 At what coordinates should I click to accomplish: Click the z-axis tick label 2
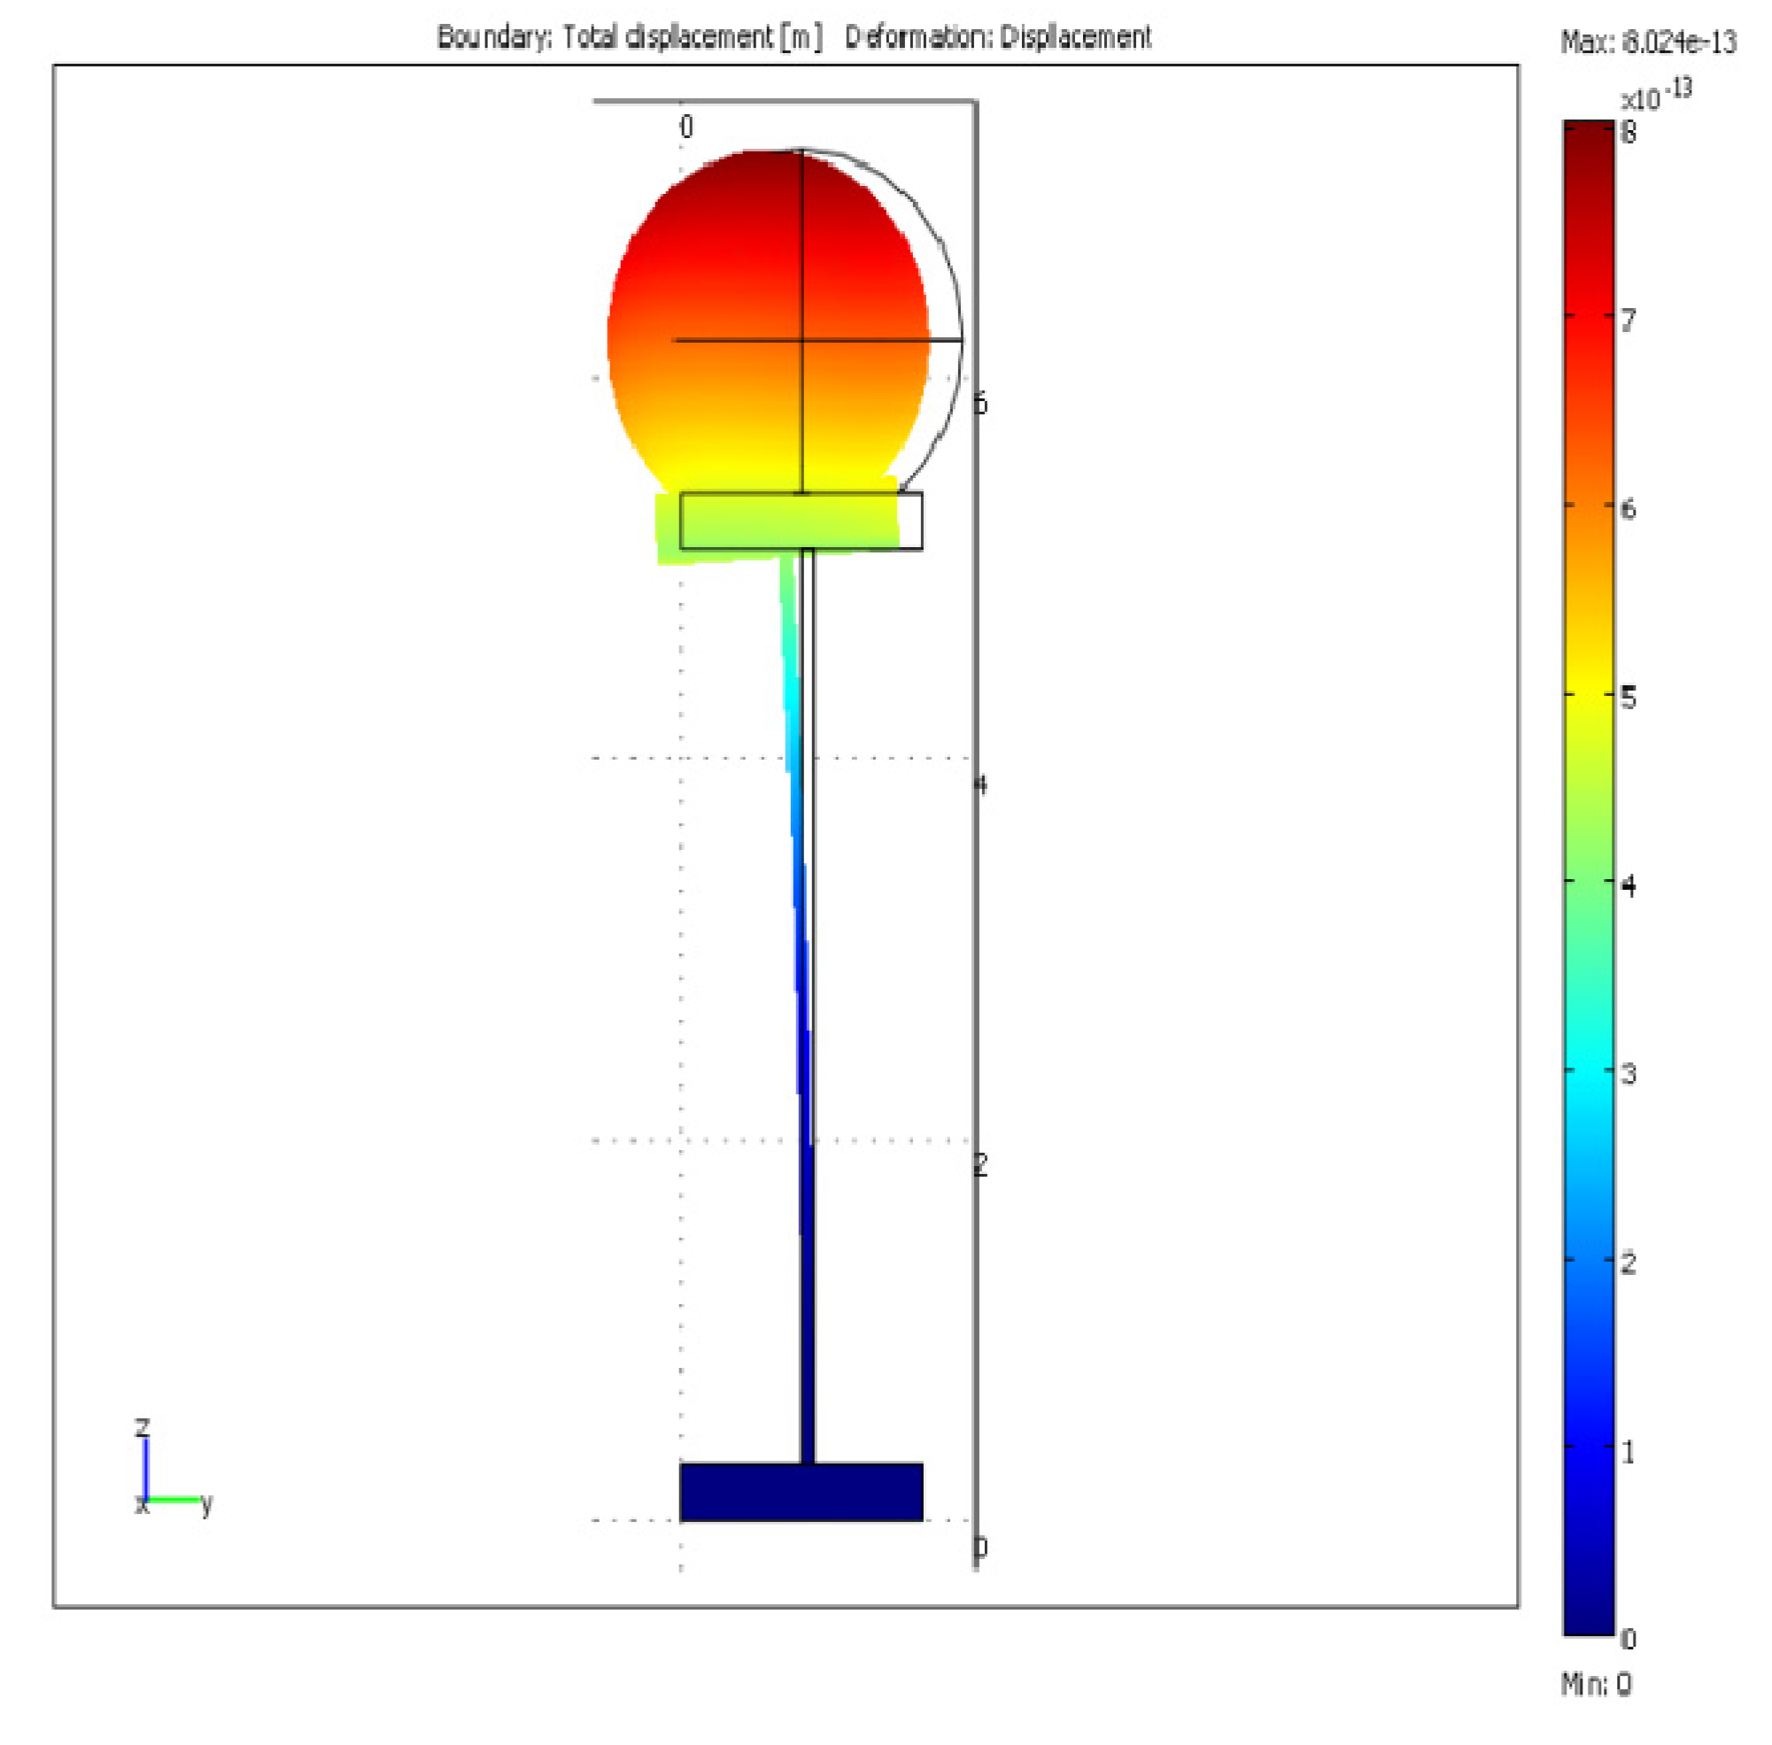point(980,1165)
